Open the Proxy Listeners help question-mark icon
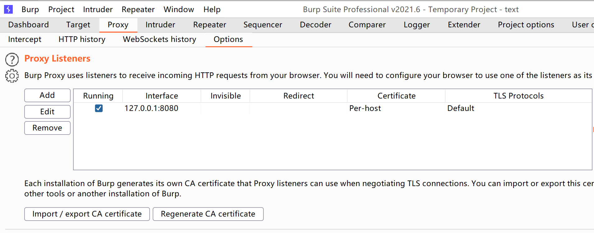 12,59
